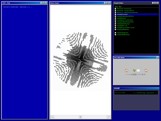Click file icon of highlighted Gravação row
The image size is (161, 121).
pos(115,14)
